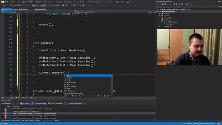Open the Правка menu
The width and height of the screenshot is (222, 125).
click(13, 2)
